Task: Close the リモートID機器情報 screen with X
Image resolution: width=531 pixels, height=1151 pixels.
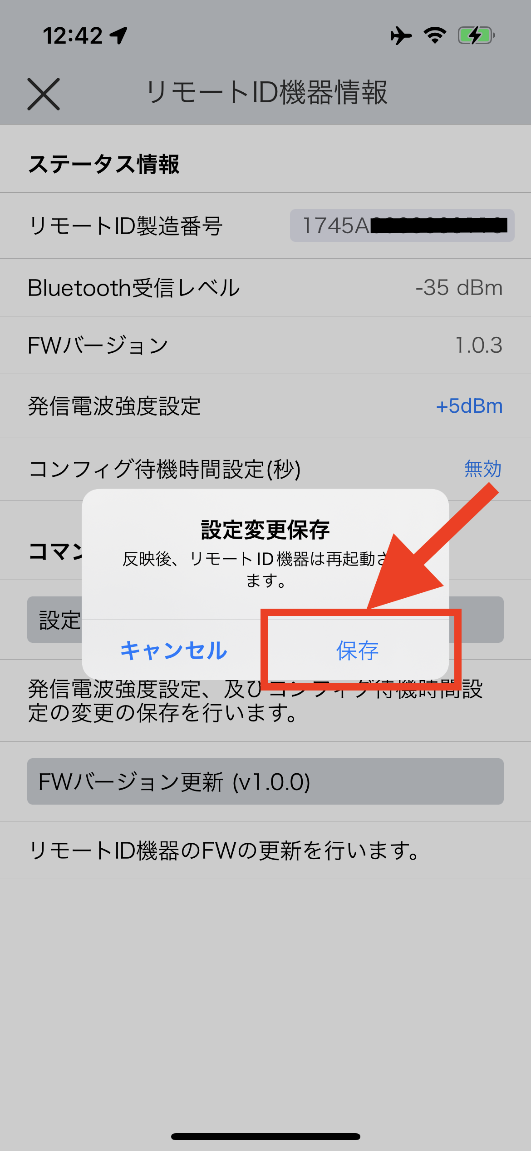Action: (x=44, y=94)
